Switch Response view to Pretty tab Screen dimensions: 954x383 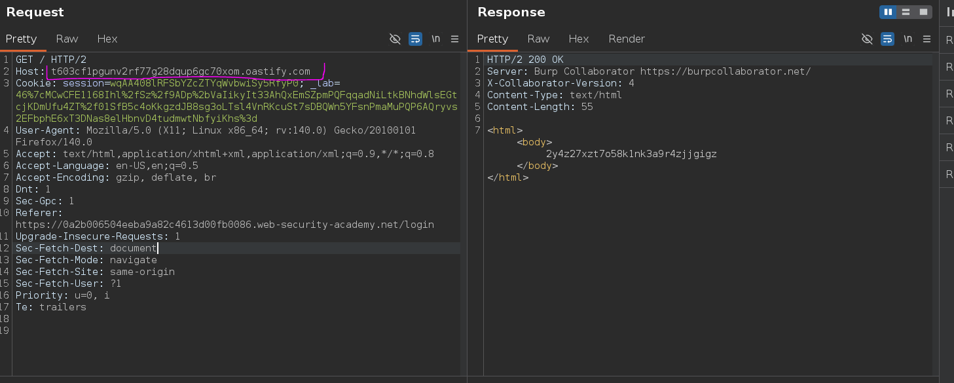(x=492, y=39)
